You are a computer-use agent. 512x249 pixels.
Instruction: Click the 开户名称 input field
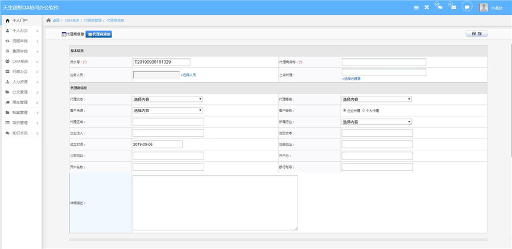[x=168, y=167]
